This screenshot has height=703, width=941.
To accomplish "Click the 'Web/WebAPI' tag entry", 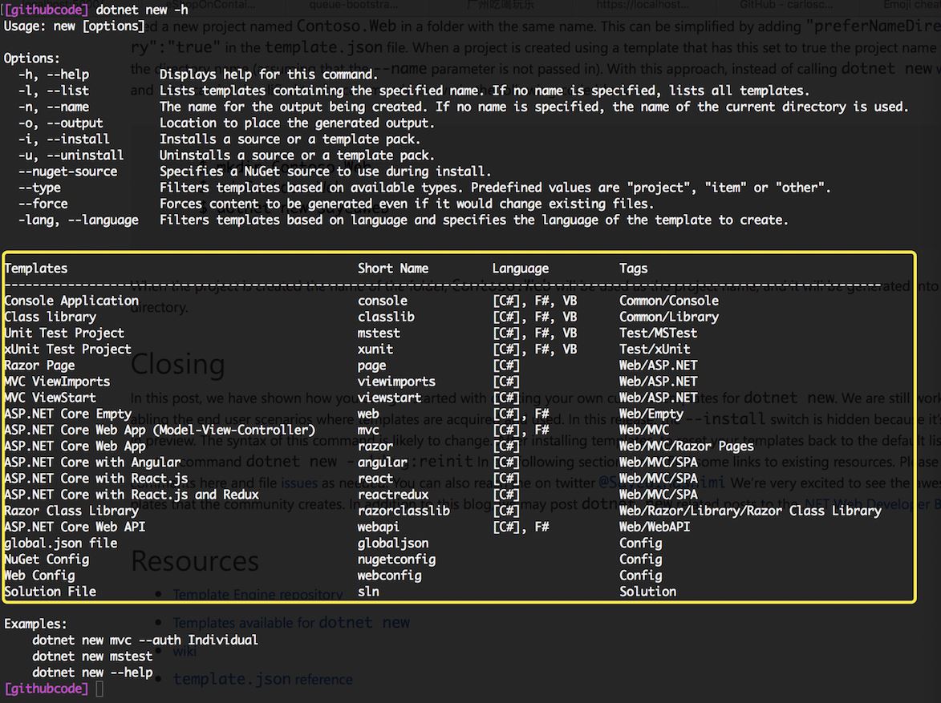I will (x=655, y=527).
